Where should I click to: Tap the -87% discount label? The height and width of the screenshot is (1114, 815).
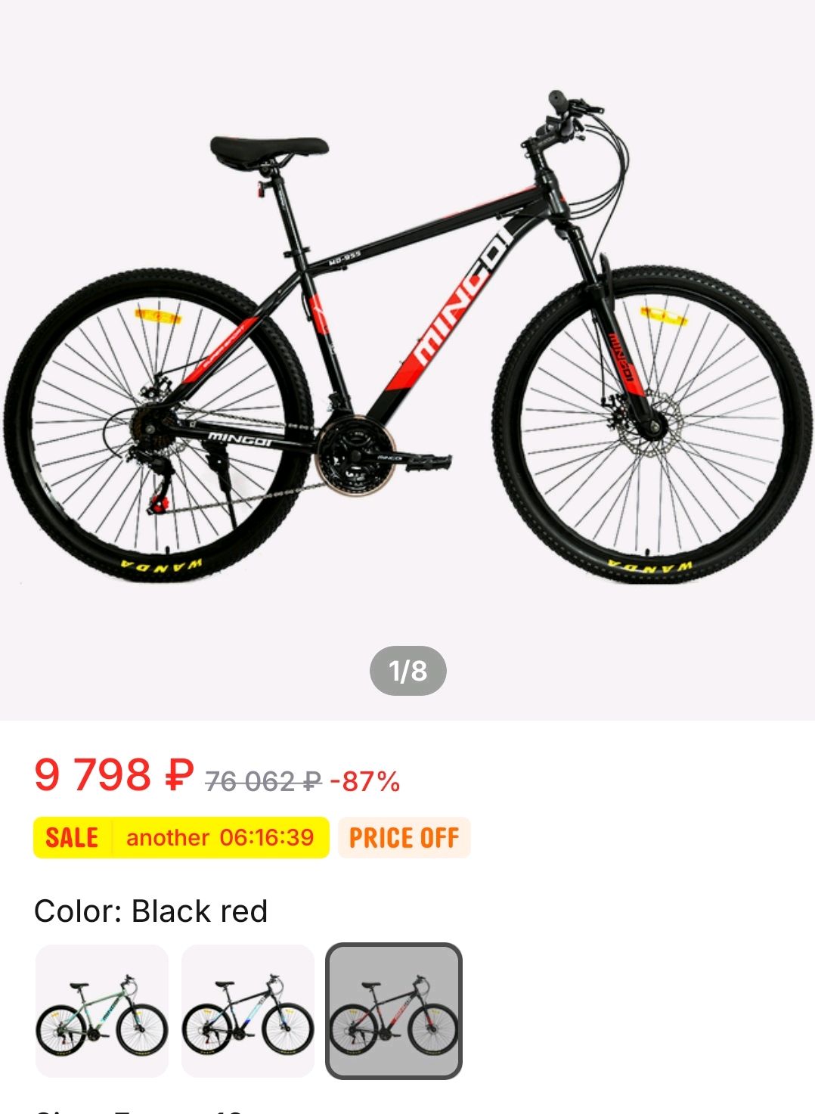pyautogui.click(x=364, y=781)
